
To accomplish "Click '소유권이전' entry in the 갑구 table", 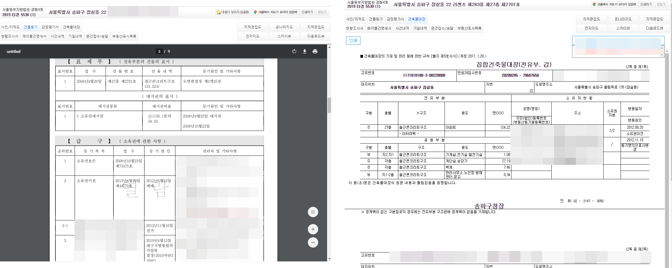I will coord(86,181).
